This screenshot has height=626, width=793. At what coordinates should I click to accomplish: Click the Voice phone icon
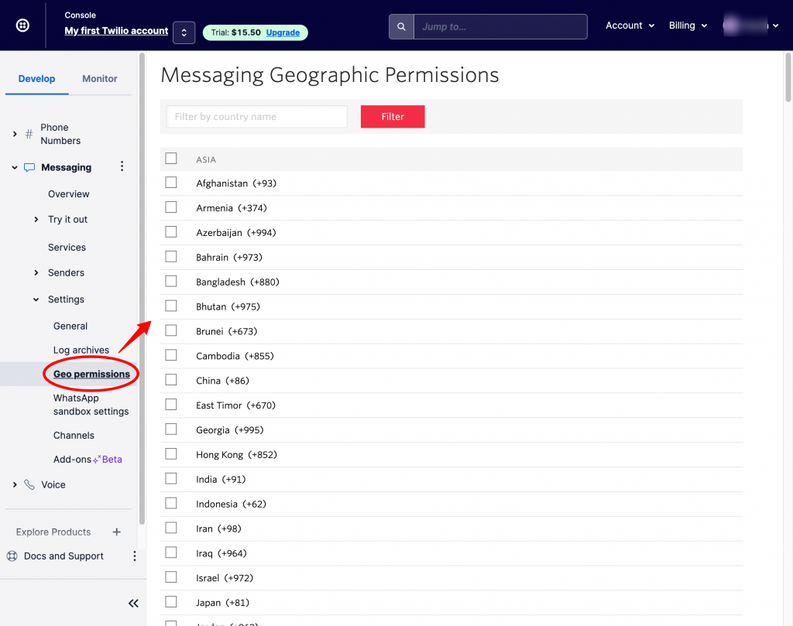click(x=29, y=484)
